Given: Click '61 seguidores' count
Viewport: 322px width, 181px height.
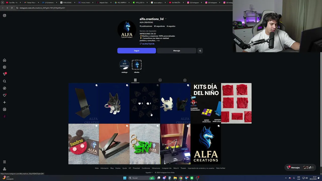Looking at the screenshot, I should [159, 26].
